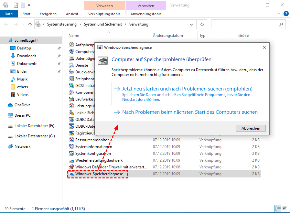Switch to large icons view in status bar

(x=285, y=208)
